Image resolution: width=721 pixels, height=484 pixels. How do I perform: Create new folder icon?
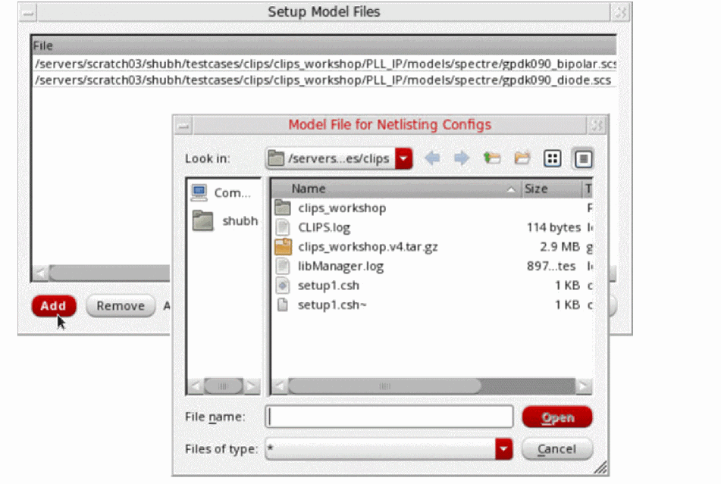click(x=522, y=158)
